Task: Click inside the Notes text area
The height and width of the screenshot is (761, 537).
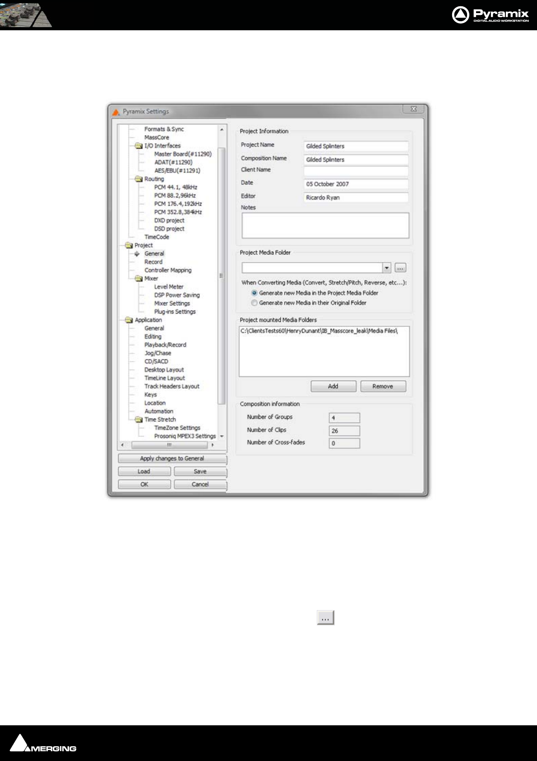Action: click(x=325, y=225)
